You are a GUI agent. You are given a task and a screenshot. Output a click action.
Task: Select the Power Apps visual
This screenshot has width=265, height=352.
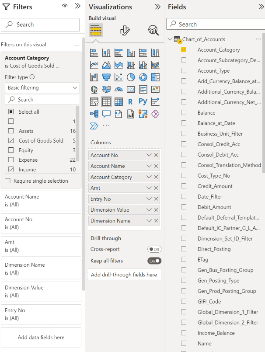point(155,114)
